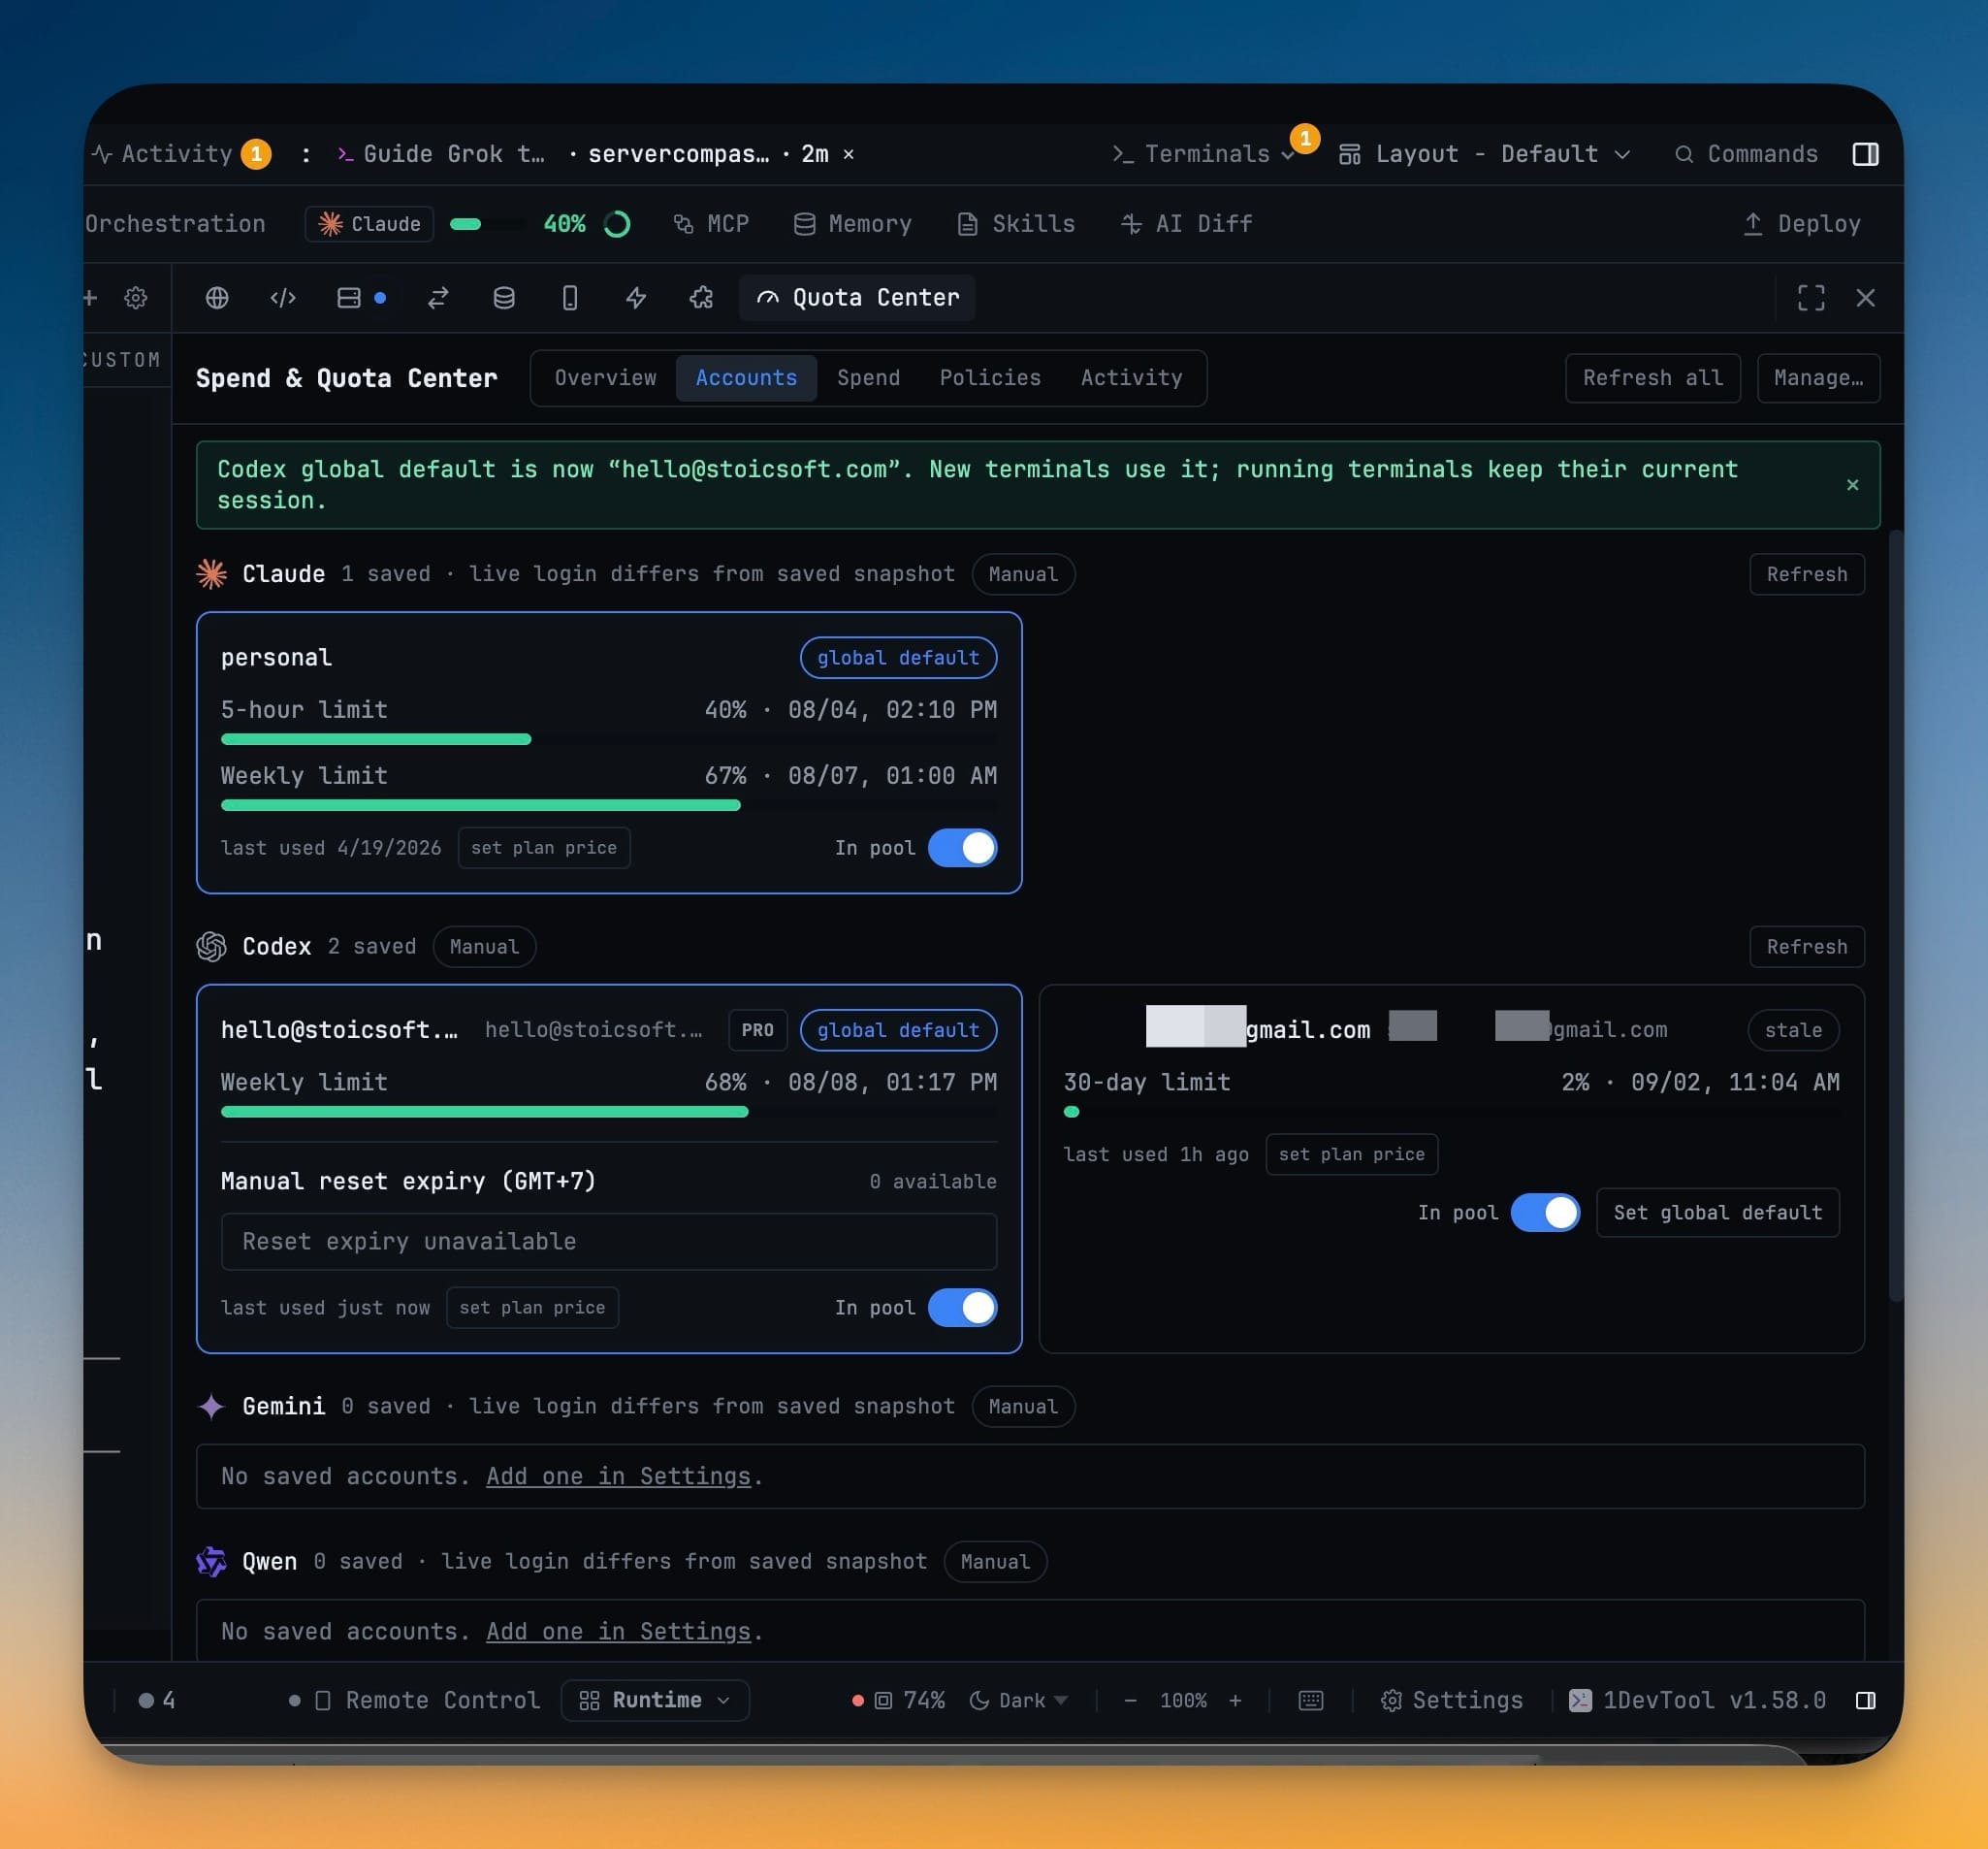Click Set global default on gmail.com account
Viewport: 1988px width, 1849px height.
tap(1717, 1214)
